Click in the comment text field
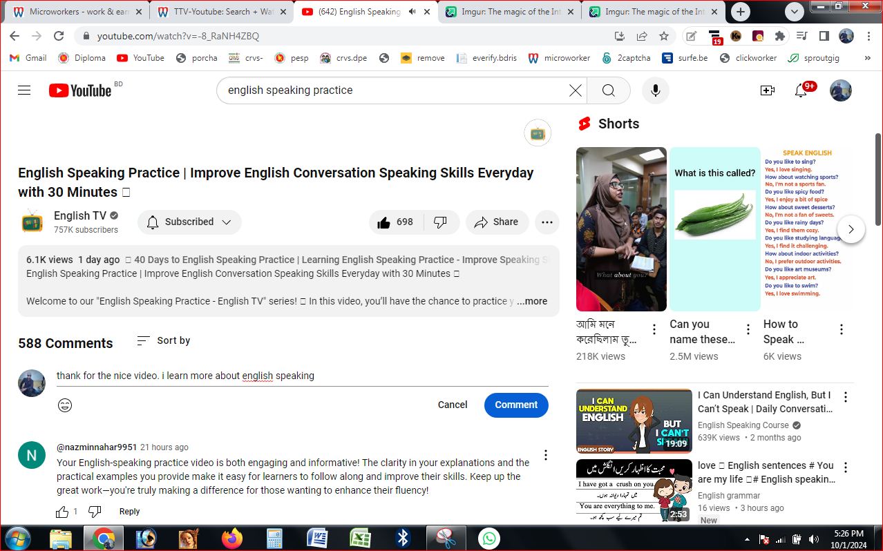Viewport: 883px width, 551px height. click(302, 376)
